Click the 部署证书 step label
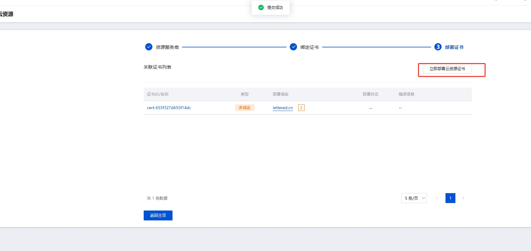This screenshot has height=251, width=531. tap(454, 47)
